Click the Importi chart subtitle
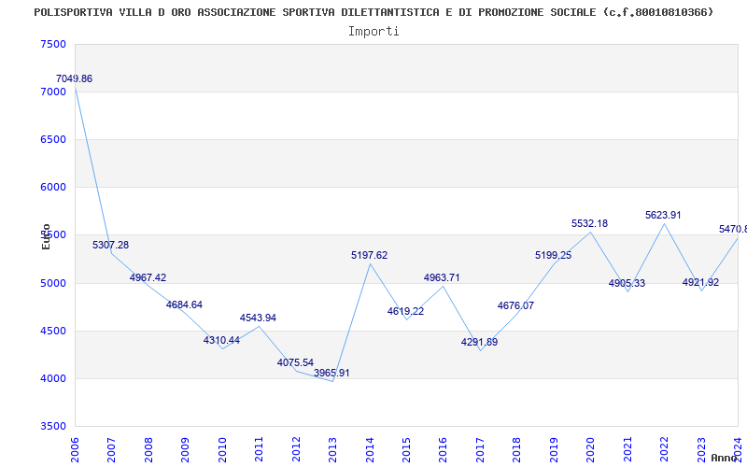747x467 pixels. click(x=373, y=31)
